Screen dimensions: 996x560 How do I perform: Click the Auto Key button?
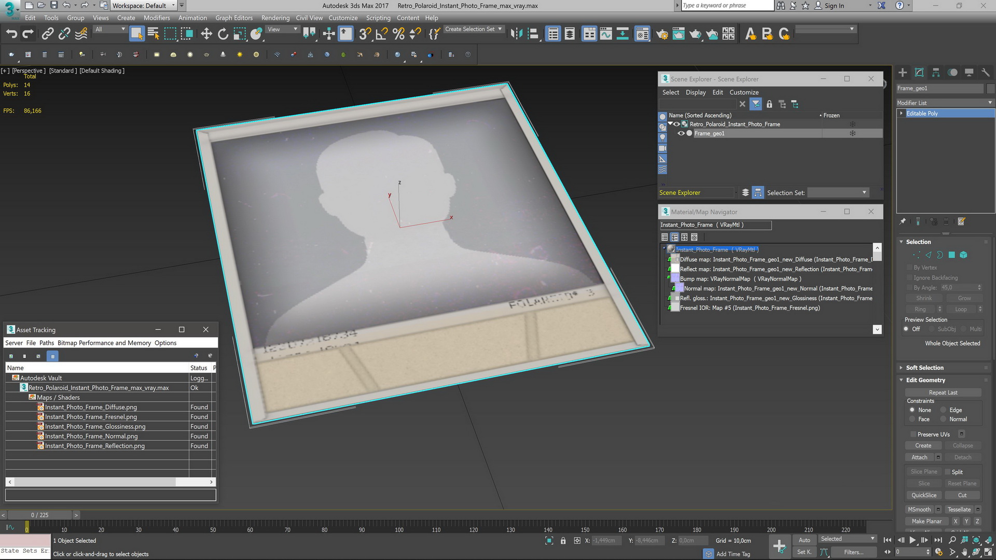pyautogui.click(x=804, y=540)
